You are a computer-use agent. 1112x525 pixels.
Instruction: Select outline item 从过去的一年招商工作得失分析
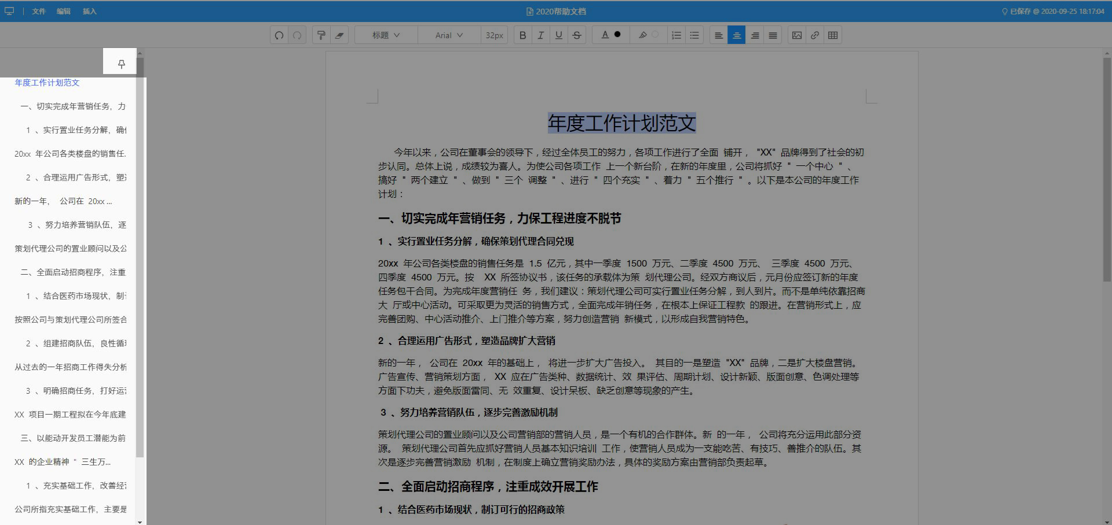pyautogui.click(x=71, y=367)
